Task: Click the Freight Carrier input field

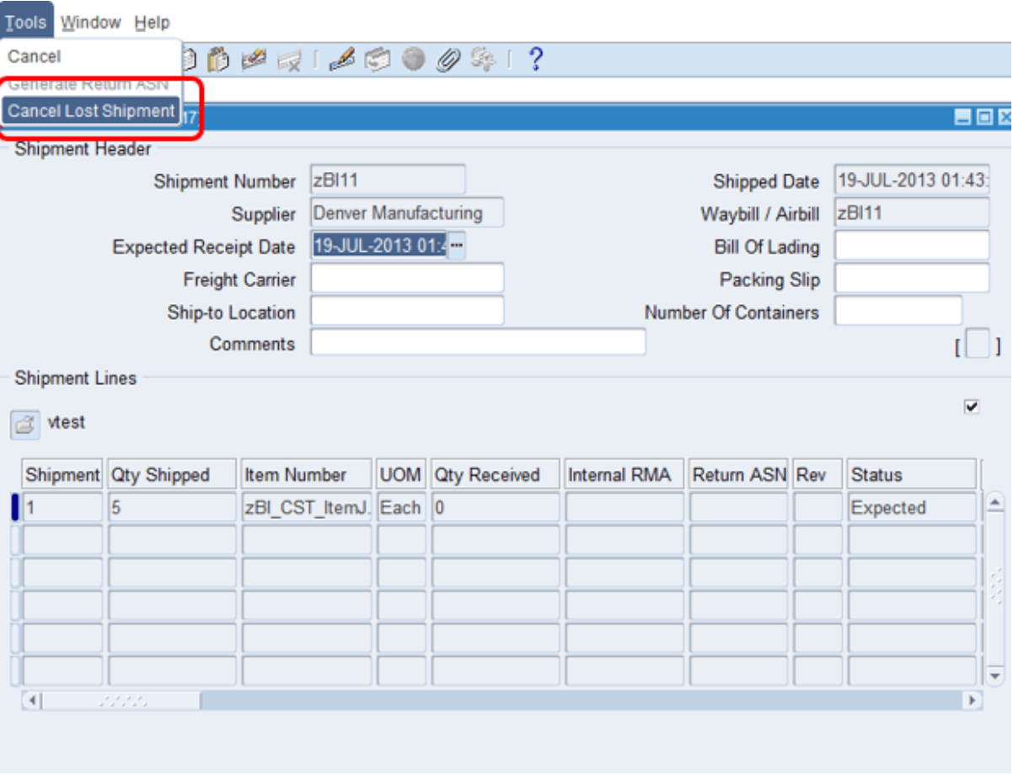Action: pos(407,278)
